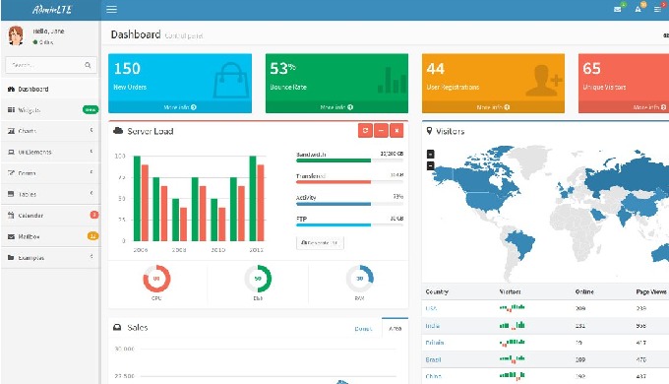Open Dashboard in the sidebar
The image size is (669, 384).
pos(50,89)
